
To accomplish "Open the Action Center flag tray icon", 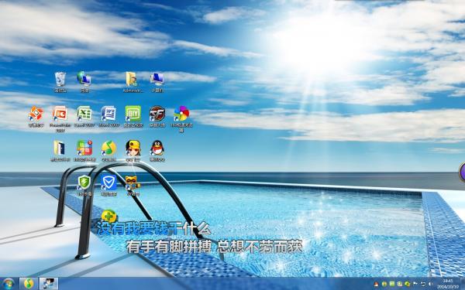I will (x=415, y=284).
